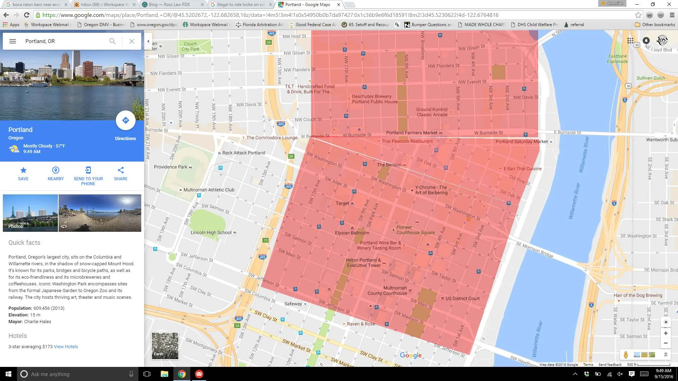Click the Target map label

(x=343, y=204)
